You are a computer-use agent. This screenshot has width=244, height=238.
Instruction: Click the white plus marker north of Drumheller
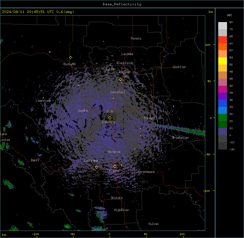point(173,106)
